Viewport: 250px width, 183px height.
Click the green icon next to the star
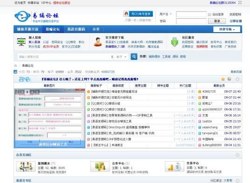(229, 79)
